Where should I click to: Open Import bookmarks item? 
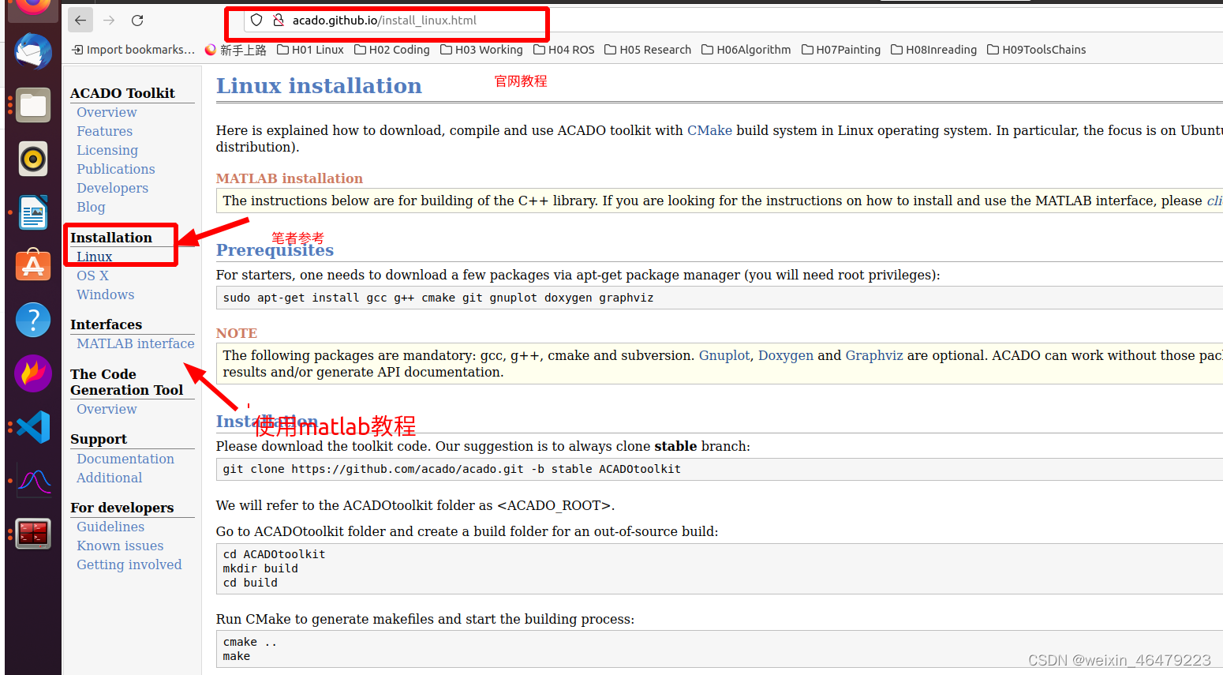point(133,50)
